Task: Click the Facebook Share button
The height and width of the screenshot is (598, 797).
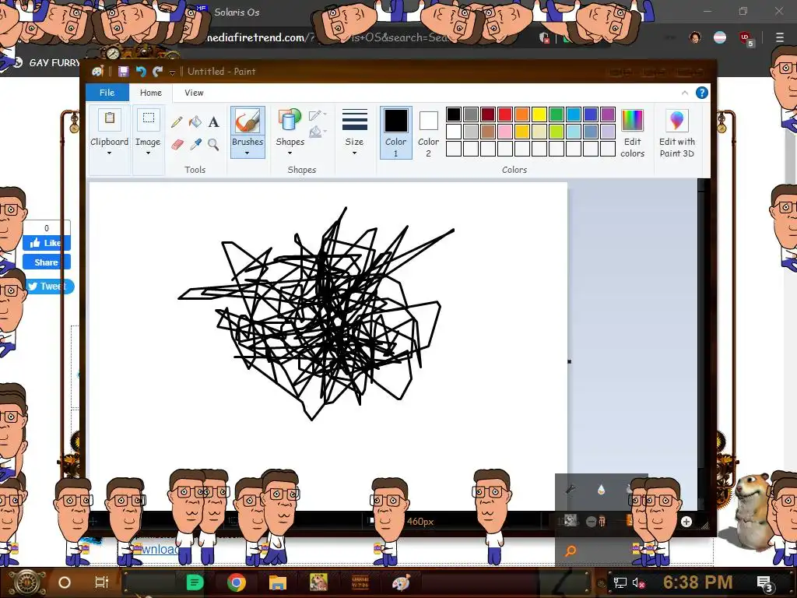Action: pyautogui.click(x=46, y=262)
